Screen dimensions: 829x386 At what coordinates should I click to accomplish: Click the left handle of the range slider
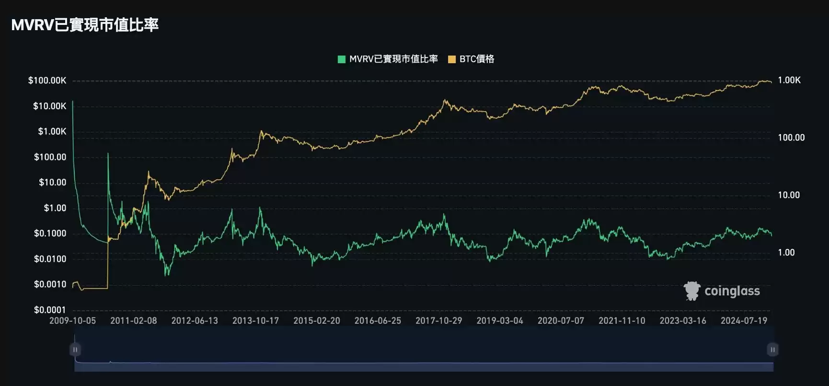[75, 350]
